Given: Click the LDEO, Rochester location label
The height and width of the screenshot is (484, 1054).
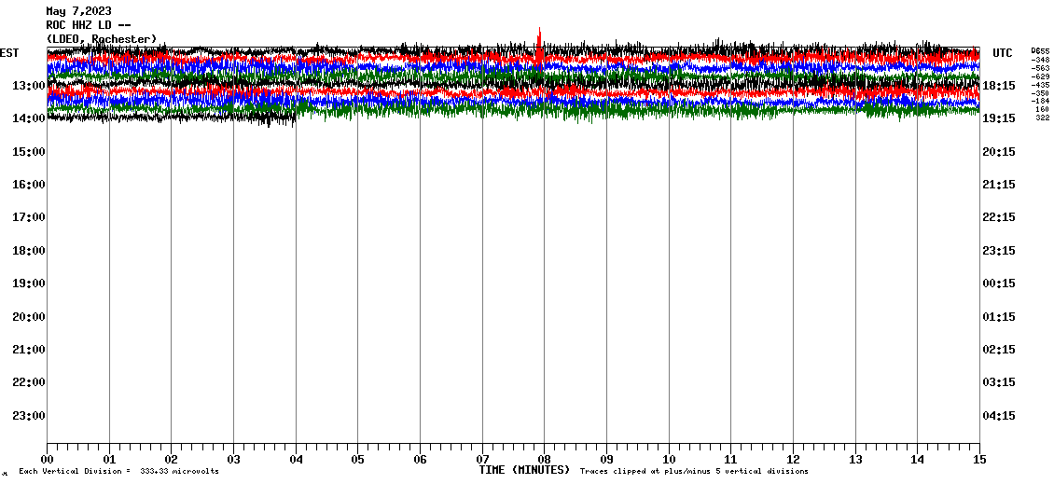Looking at the screenshot, I should [102, 38].
